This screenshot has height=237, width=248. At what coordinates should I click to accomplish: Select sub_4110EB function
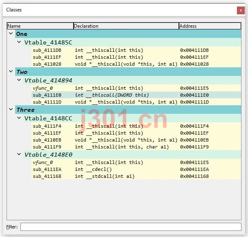pyautogui.click(x=47, y=140)
